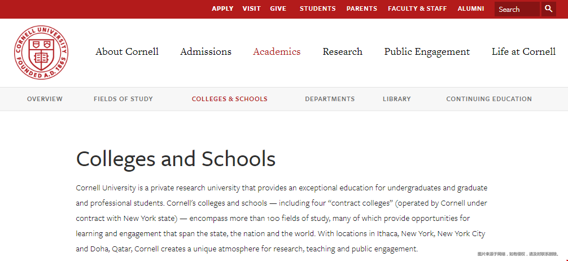This screenshot has height=261, width=568.
Task: Open the Admissions menu
Action: (206, 51)
